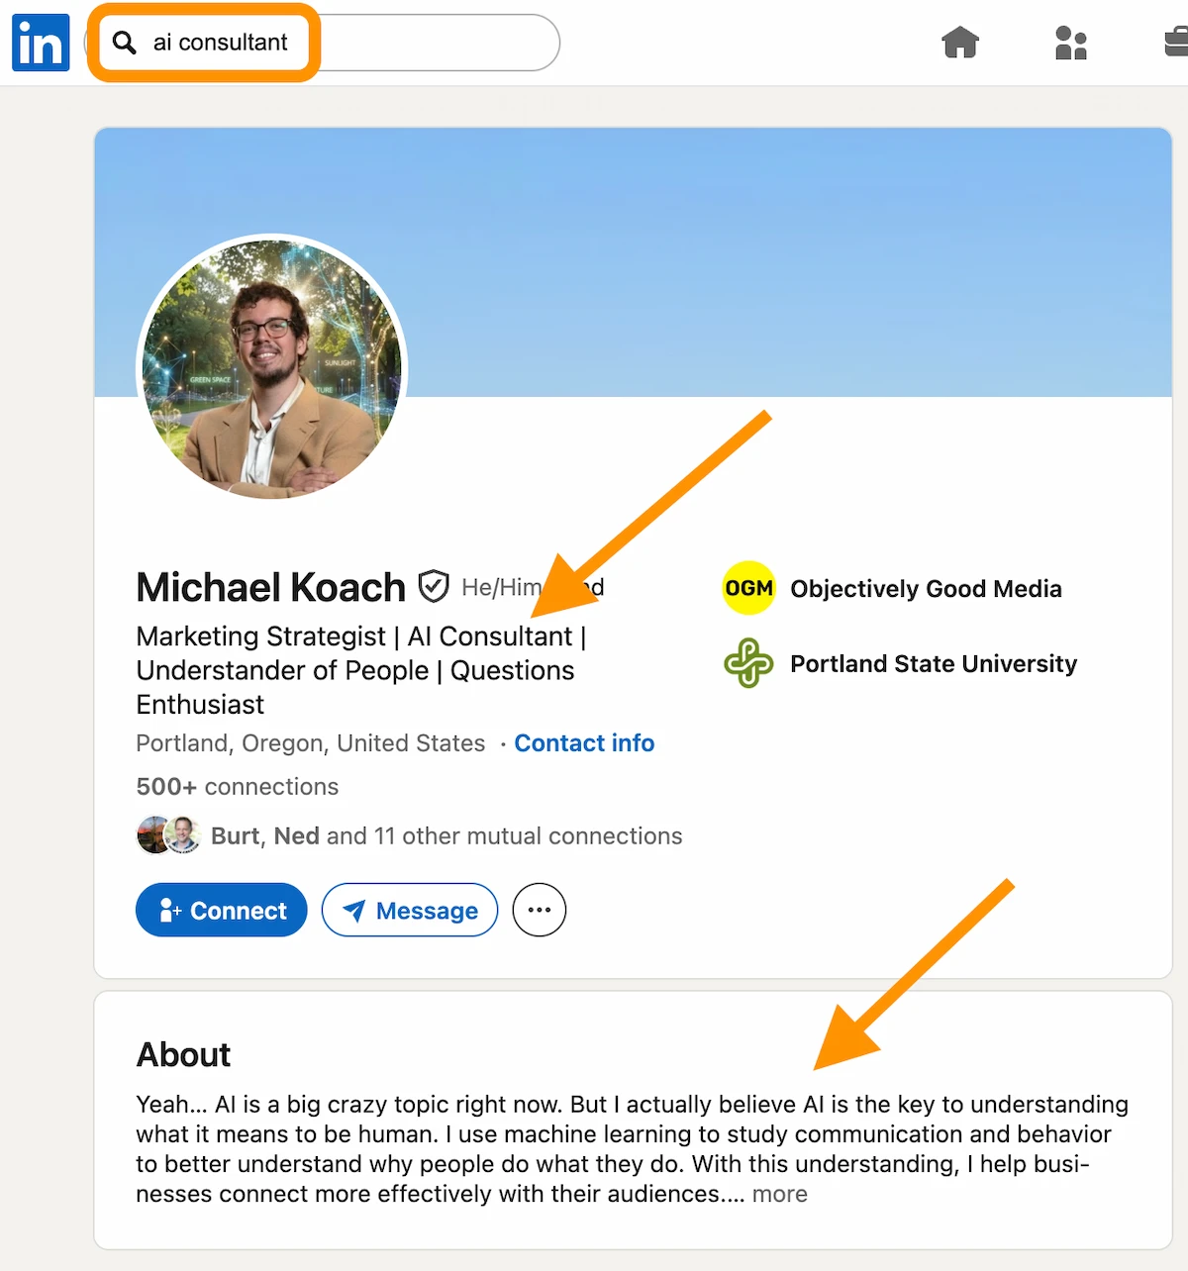Open Burt's mutual connection name
Image resolution: width=1188 pixels, height=1271 pixels.
236,835
